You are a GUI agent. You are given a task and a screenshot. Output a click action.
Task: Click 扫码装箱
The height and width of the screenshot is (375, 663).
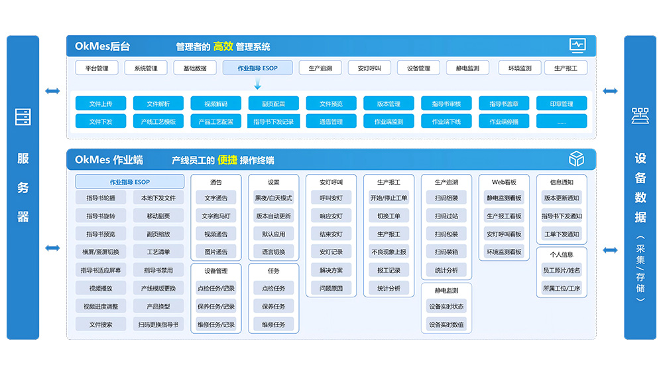point(446,252)
